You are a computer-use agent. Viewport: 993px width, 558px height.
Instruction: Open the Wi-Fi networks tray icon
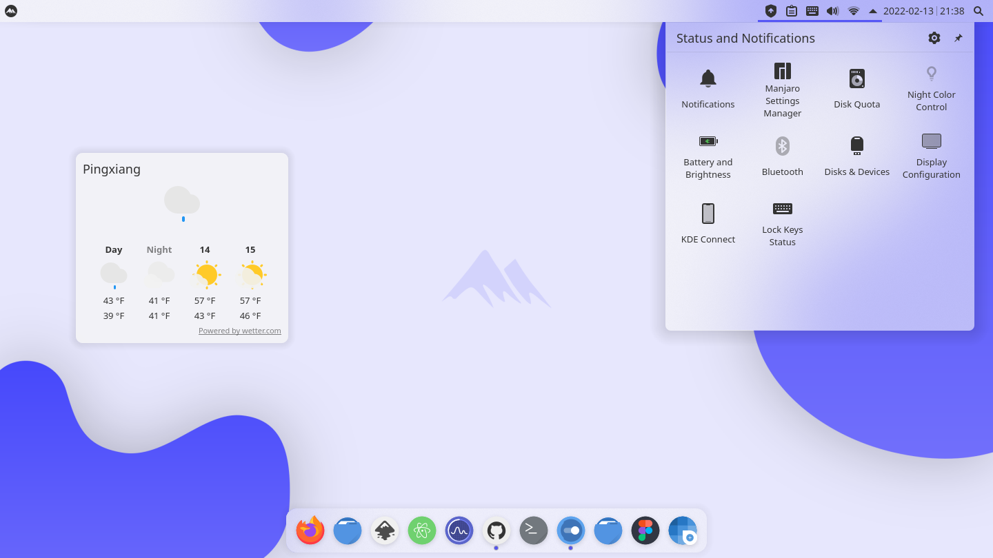(854, 11)
